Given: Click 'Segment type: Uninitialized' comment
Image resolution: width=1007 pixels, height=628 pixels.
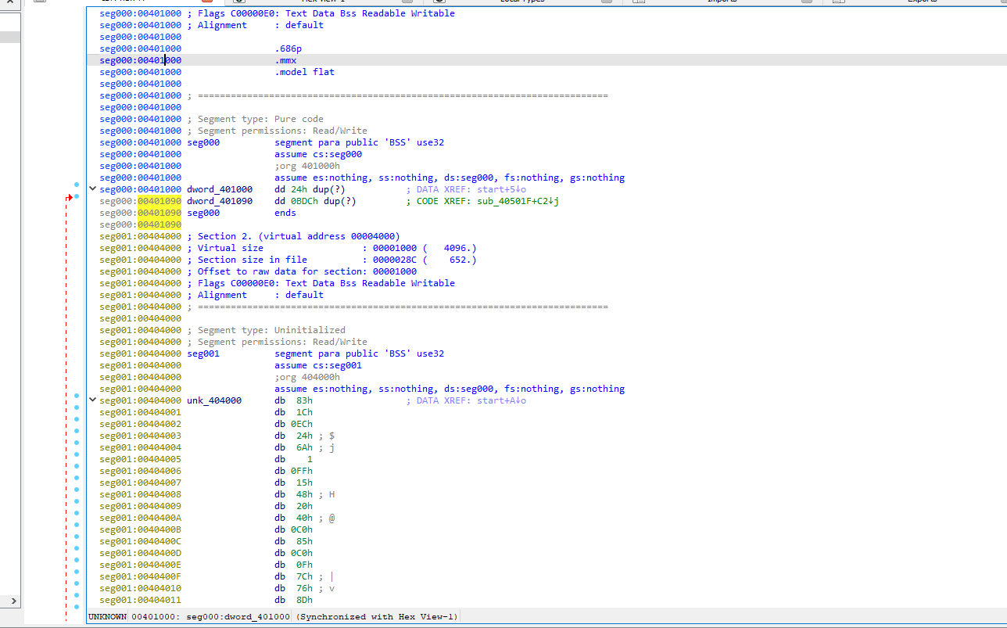Looking at the screenshot, I should 267,330.
